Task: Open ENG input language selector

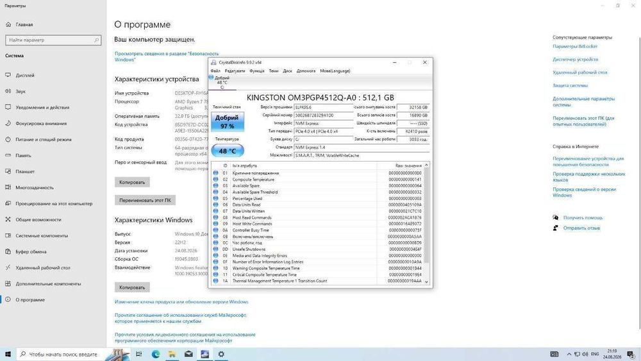Action: [x=595, y=354]
